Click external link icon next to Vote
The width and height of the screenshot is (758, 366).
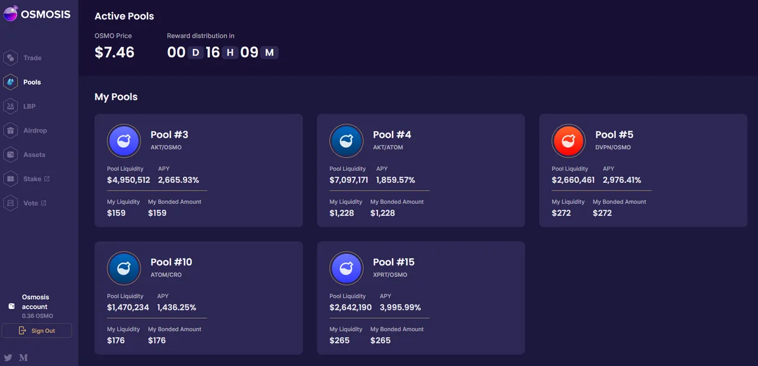pyautogui.click(x=43, y=203)
